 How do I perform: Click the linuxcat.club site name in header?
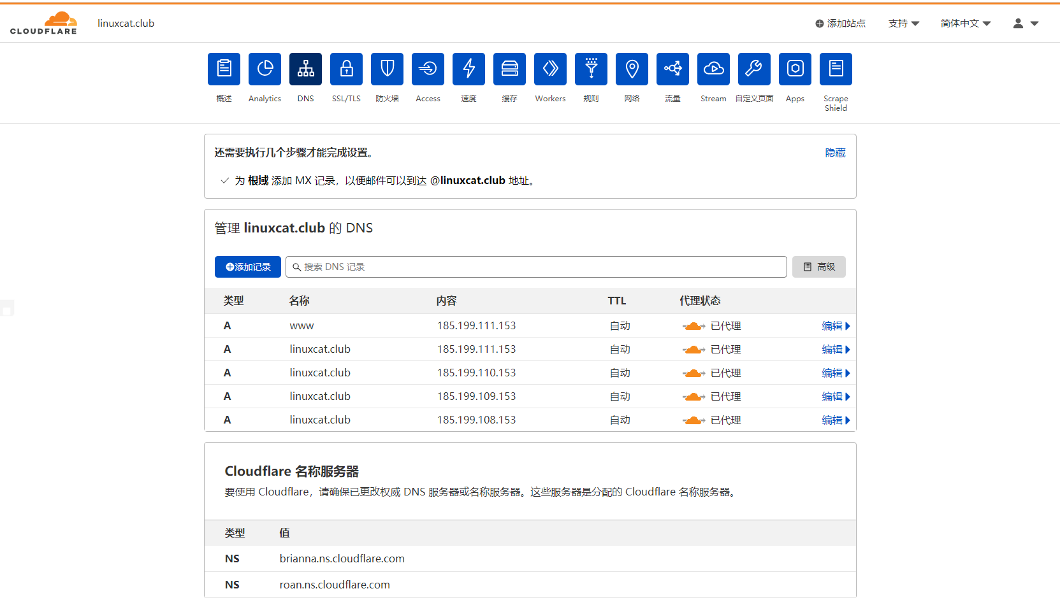(126, 24)
